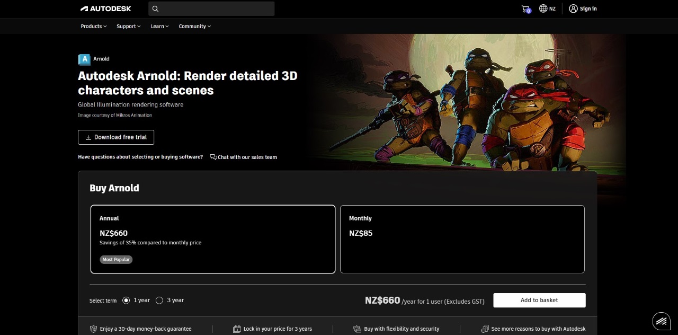Expand the Community menu

[195, 26]
